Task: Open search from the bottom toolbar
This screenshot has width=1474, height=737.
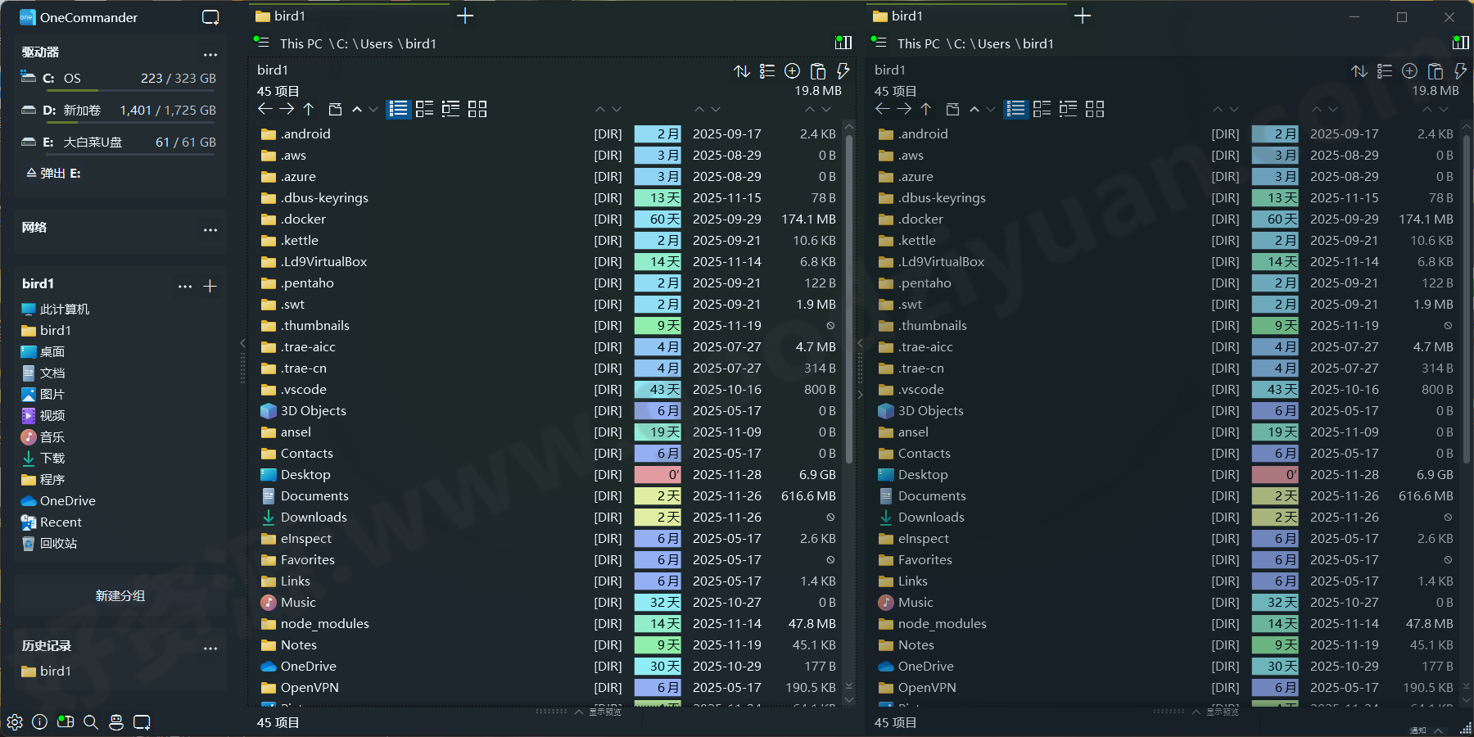Action: coord(91,722)
